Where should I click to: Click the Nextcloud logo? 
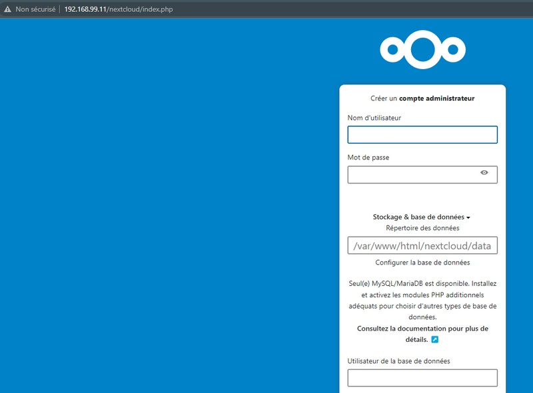pos(422,49)
